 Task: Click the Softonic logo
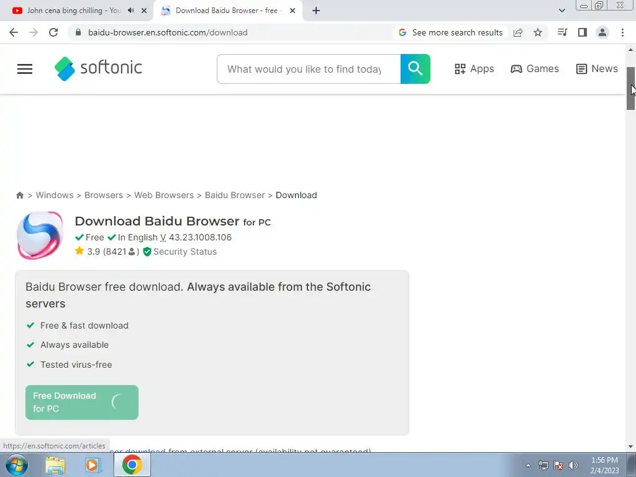(x=98, y=68)
